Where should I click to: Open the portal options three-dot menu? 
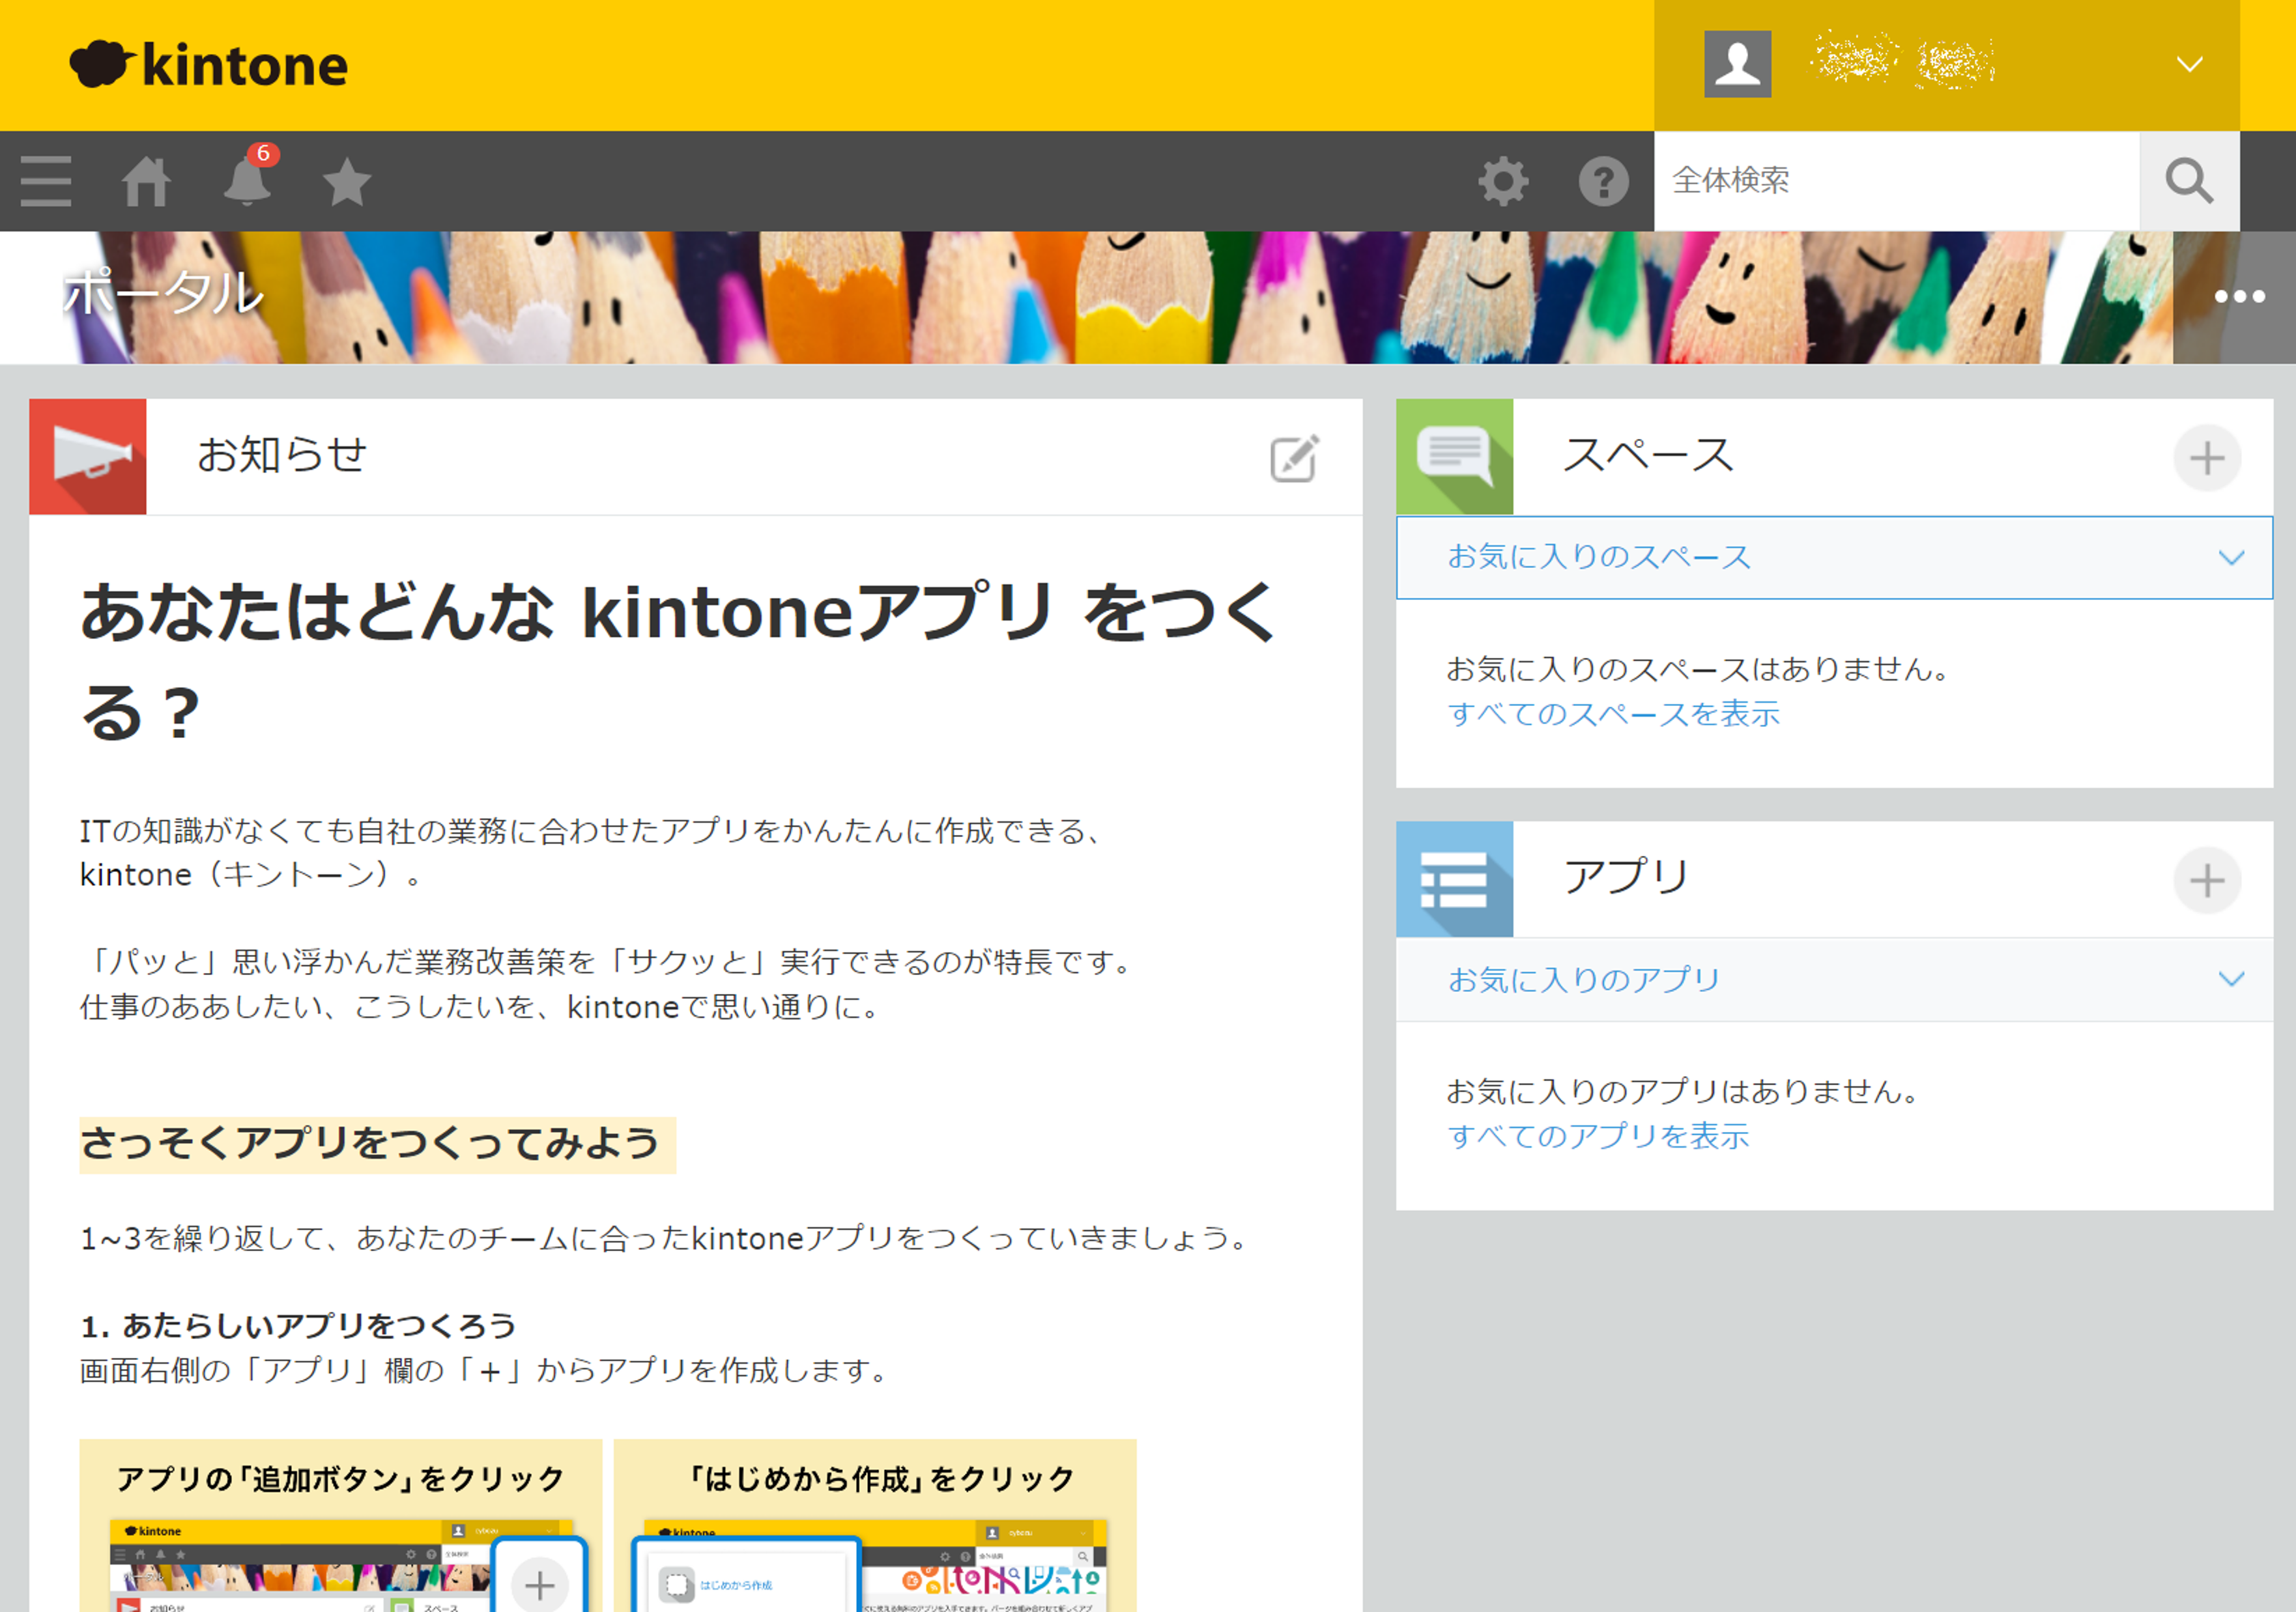[x=2239, y=297]
